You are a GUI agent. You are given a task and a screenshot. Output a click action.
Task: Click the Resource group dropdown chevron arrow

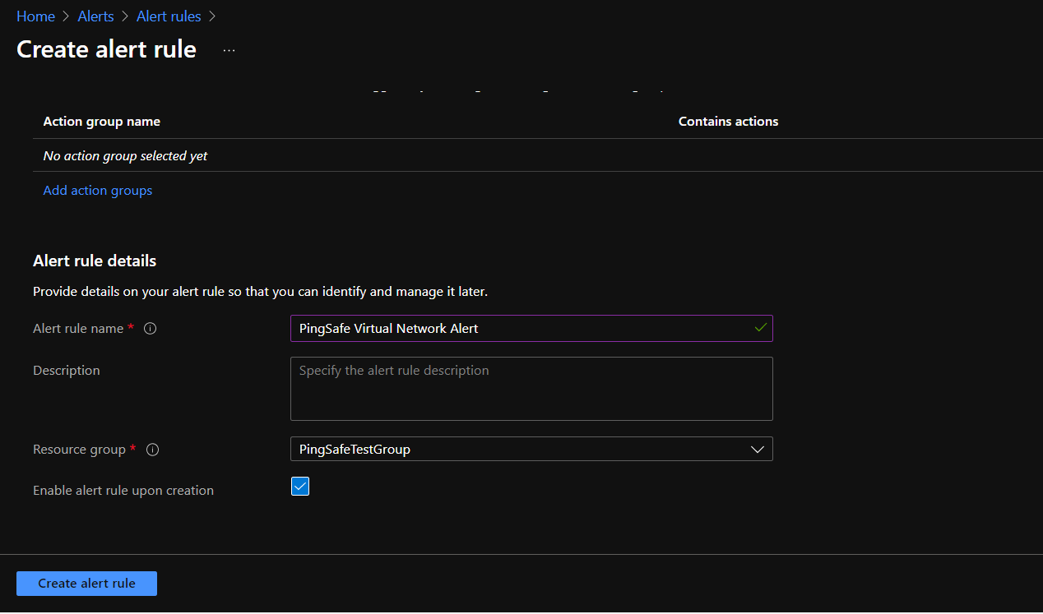coord(758,450)
